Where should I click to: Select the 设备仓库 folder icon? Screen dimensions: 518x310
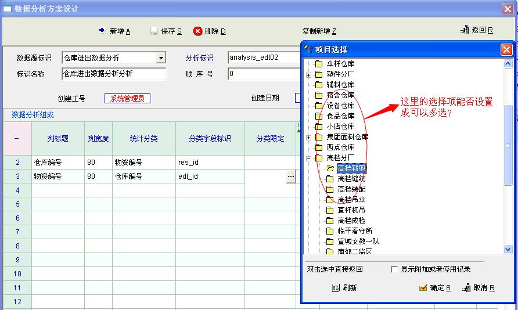coord(319,106)
